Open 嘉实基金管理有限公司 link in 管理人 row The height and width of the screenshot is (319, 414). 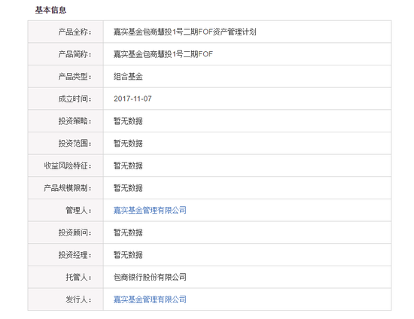150,211
